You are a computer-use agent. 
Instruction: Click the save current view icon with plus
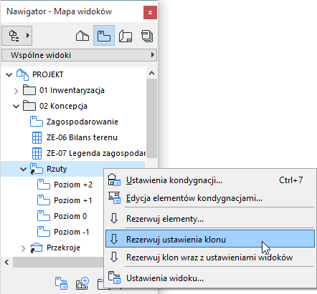pyautogui.click(x=82, y=283)
